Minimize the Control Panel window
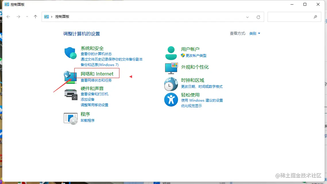This screenshot has width=327, height=184. tap(292, 4)
